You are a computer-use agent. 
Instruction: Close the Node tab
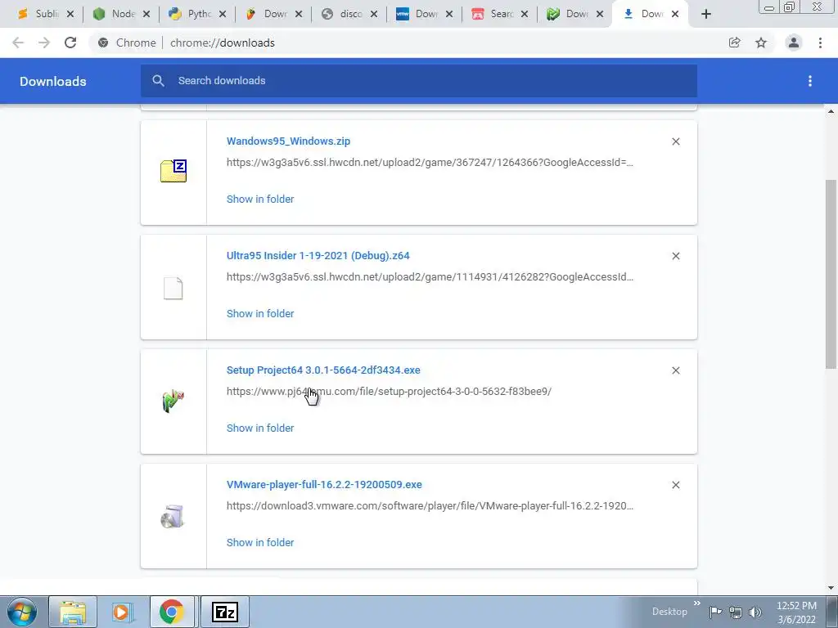(146, 14)
